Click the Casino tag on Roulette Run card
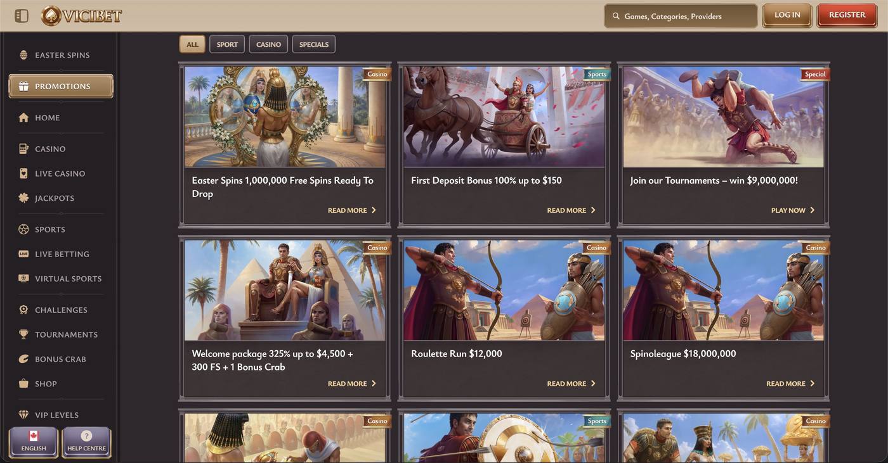 (597, 248)
